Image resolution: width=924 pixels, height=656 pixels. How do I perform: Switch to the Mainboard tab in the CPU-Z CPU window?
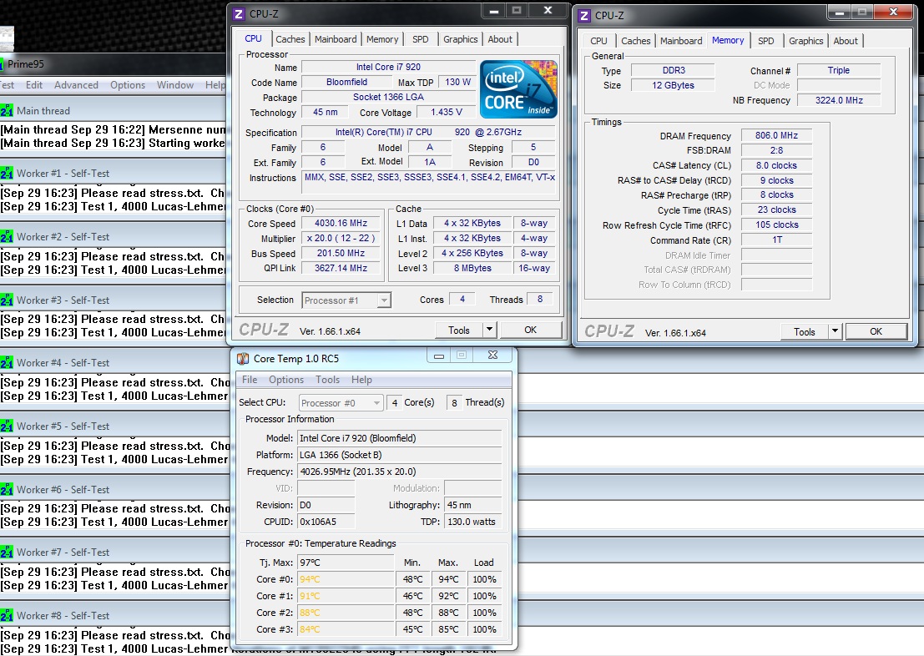pyautogui.click(x=336, y=39)
